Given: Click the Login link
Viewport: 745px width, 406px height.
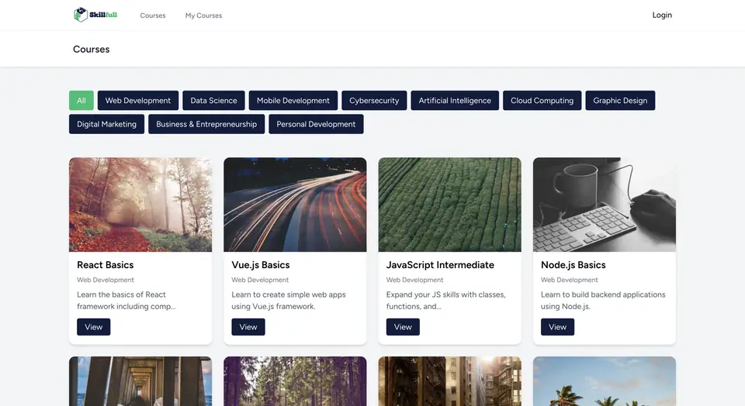Looking at the screenshot, I should [x=662, y=15].
